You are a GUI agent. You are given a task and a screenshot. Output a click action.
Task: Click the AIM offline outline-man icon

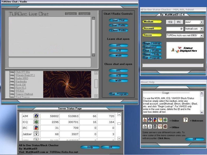click(150, 127)
